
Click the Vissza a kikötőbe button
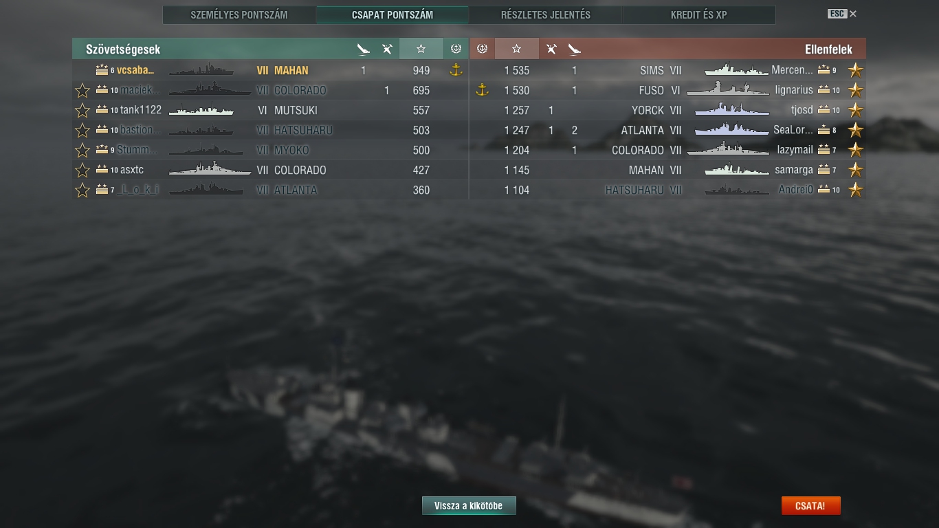tap(469, 506)
